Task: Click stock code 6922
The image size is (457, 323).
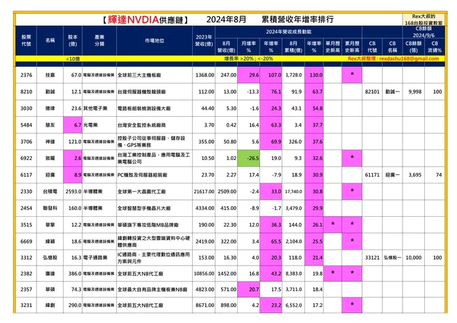Action: (26, 158)
